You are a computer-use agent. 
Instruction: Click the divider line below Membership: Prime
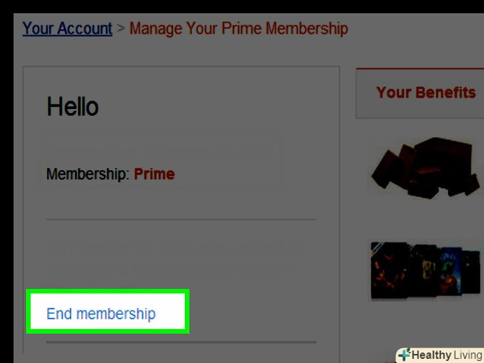181,219
